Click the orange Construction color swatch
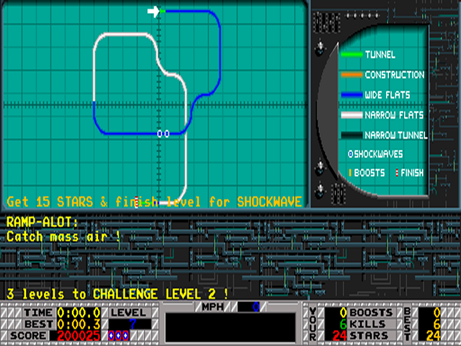 click(352, 75)
